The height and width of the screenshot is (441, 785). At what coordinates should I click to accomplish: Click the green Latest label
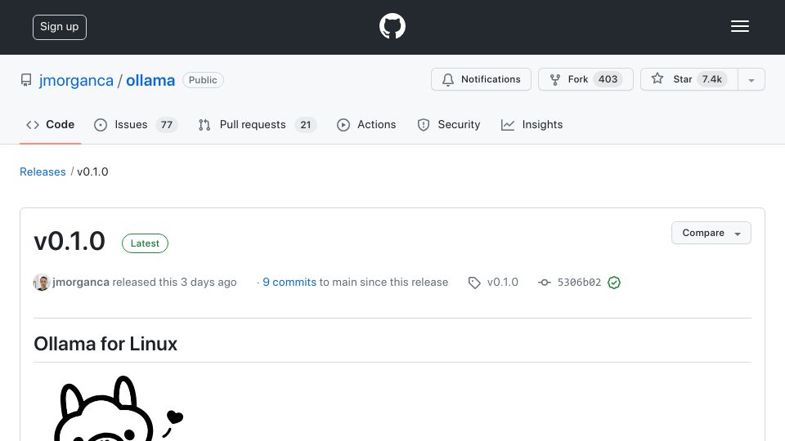click(145, 243)
